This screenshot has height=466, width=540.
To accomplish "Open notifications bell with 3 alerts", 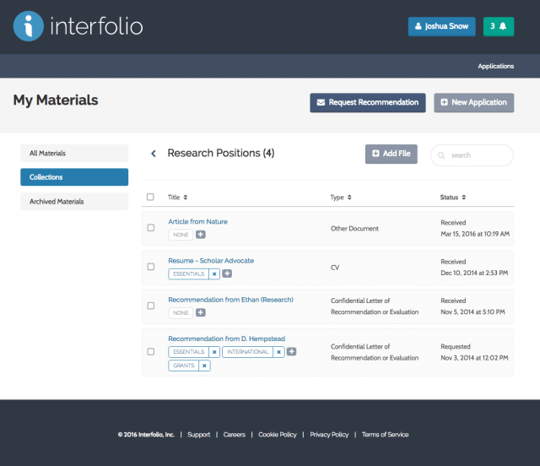I will tap(499, 26).
